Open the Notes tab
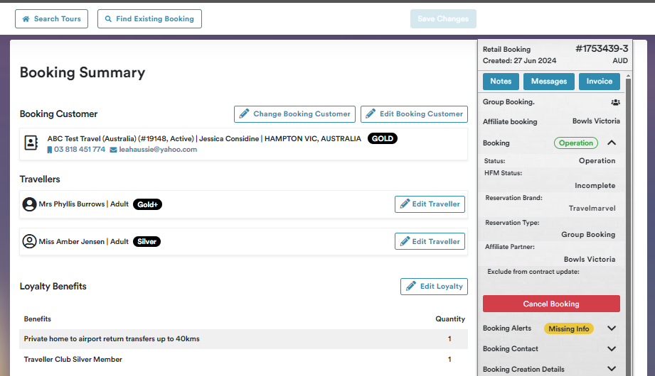 pyautogui.click(x=501, y=82)
